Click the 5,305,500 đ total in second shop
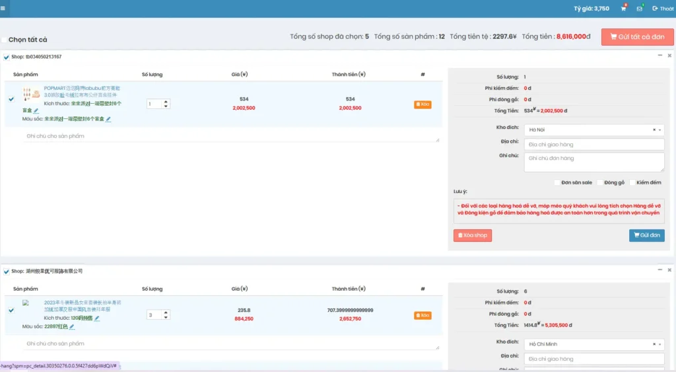The image size is (676, 372). 558,325
